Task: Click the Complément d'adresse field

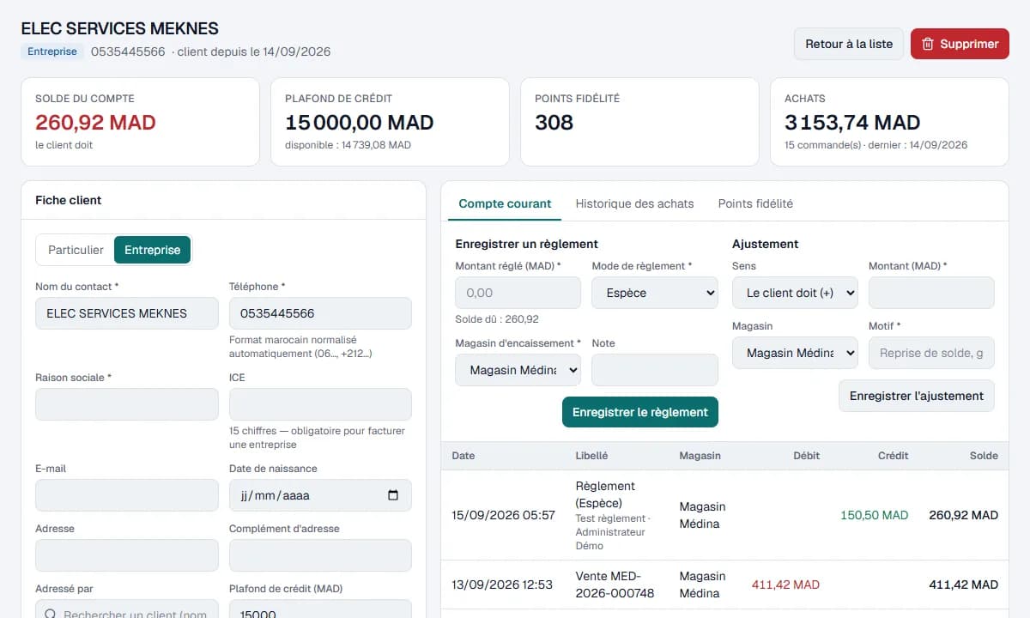Action: pyautogui.click(x=320, y=555)
